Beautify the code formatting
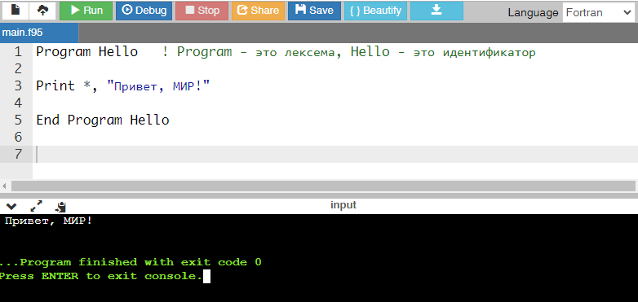The height and width of the screenshot is (302, 638). pyautogui.click(x=375, y=11)
